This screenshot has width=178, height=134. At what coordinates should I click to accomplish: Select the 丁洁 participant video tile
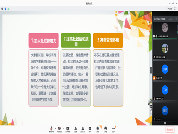[165, 91]
